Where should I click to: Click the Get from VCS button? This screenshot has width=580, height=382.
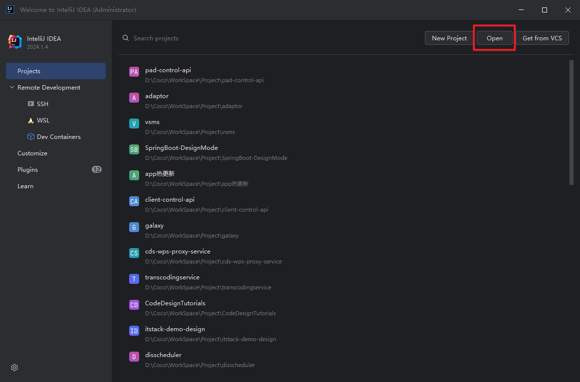click(x=542, y=38)
